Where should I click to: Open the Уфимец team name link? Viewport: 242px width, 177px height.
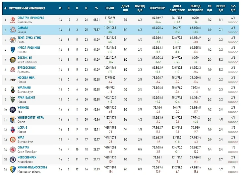coord(23,108)
